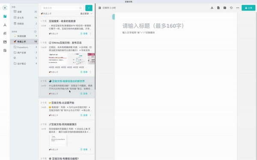The image size is (257, 160).
Task: Open the image gallery icon in left rail
Action: click(5, 42)
